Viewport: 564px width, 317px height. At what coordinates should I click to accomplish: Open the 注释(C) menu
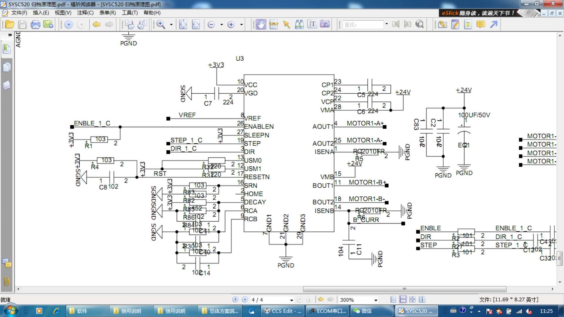[x=85, y=13]
